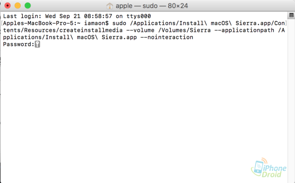Click the home folder proxy icon in title bar
Viewport: 295px width, 183px height.
point(110,6)
